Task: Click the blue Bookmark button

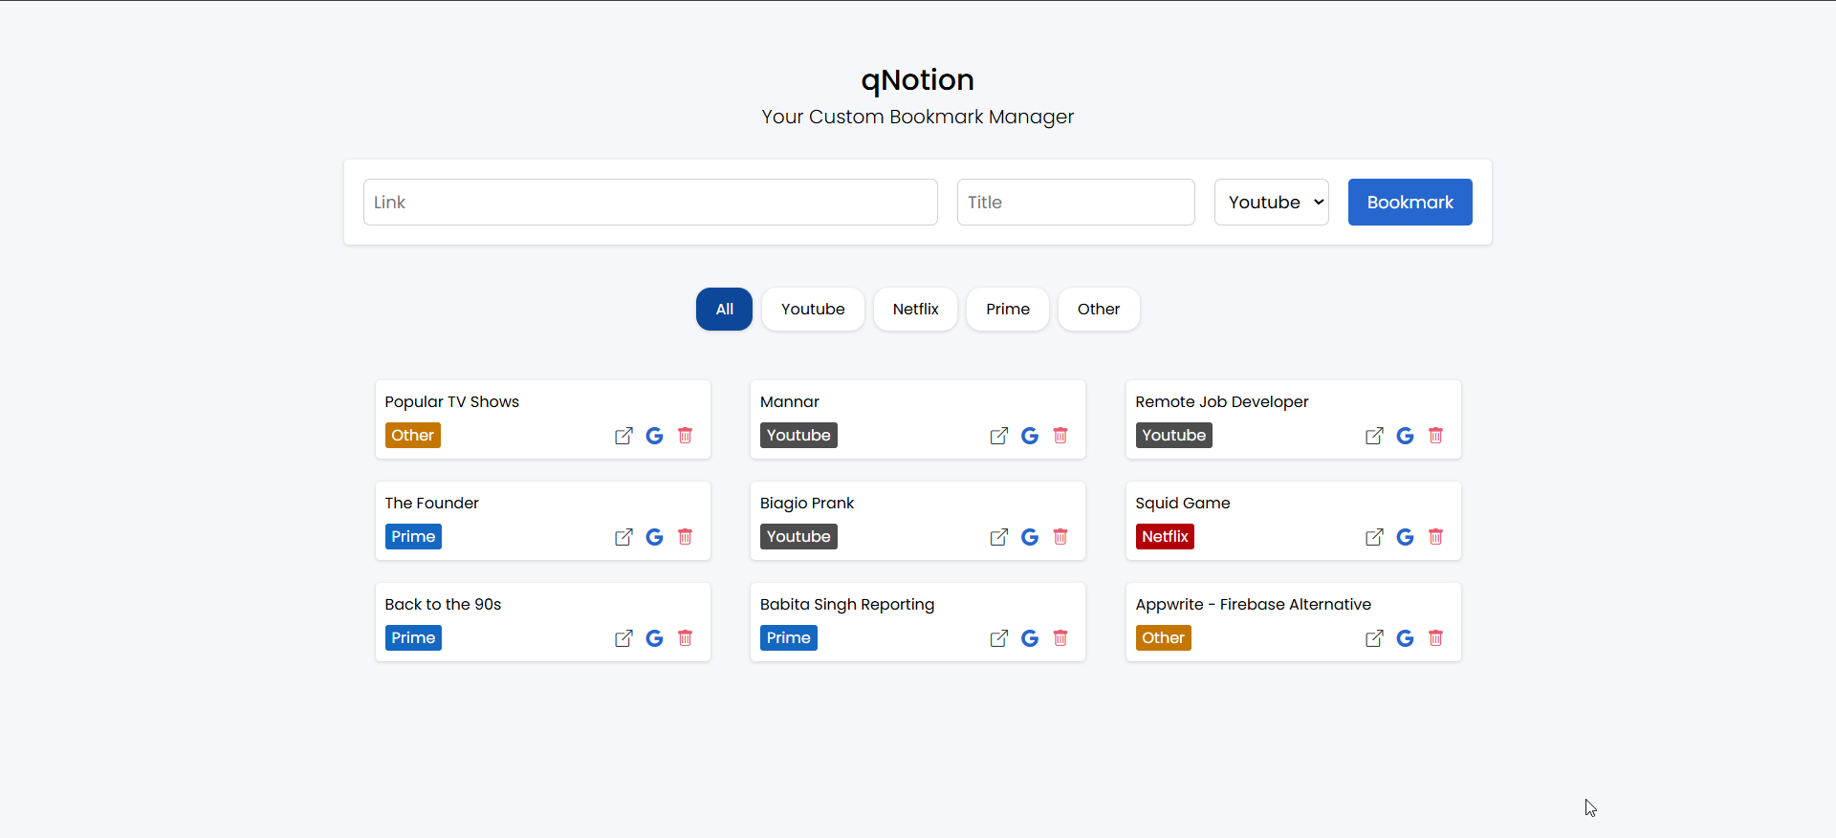Action: point(1410,203)
